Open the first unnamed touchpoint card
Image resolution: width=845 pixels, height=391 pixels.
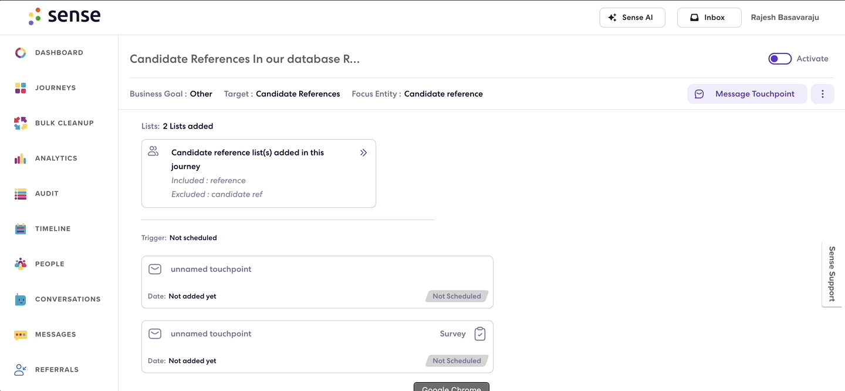coord(317,282)
